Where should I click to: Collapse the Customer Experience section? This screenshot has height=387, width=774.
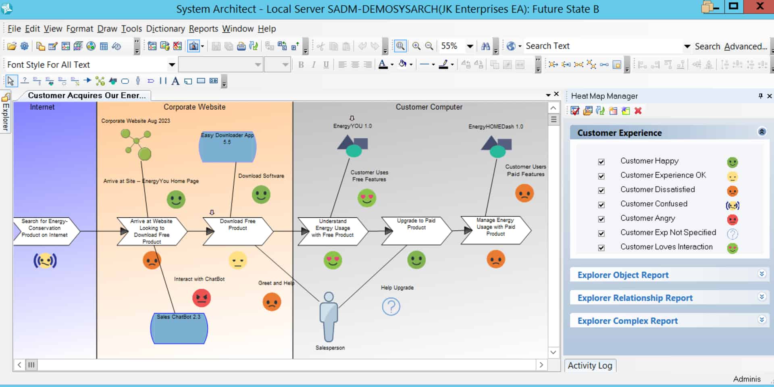coord(761,132)
